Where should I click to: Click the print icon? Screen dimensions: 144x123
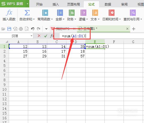[21, 29]
